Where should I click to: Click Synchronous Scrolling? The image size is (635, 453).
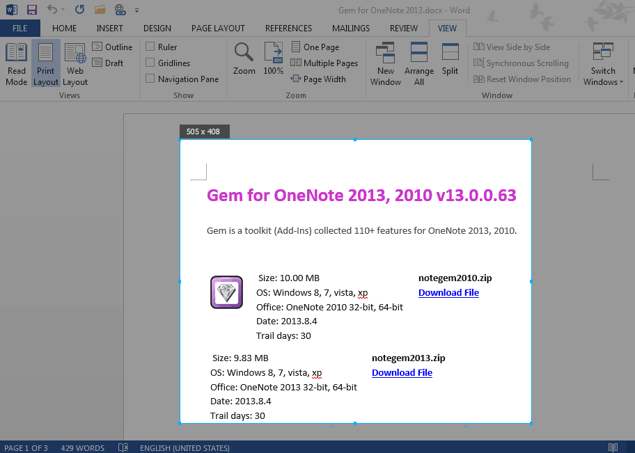pyautogui.click(x=522, y=63)
